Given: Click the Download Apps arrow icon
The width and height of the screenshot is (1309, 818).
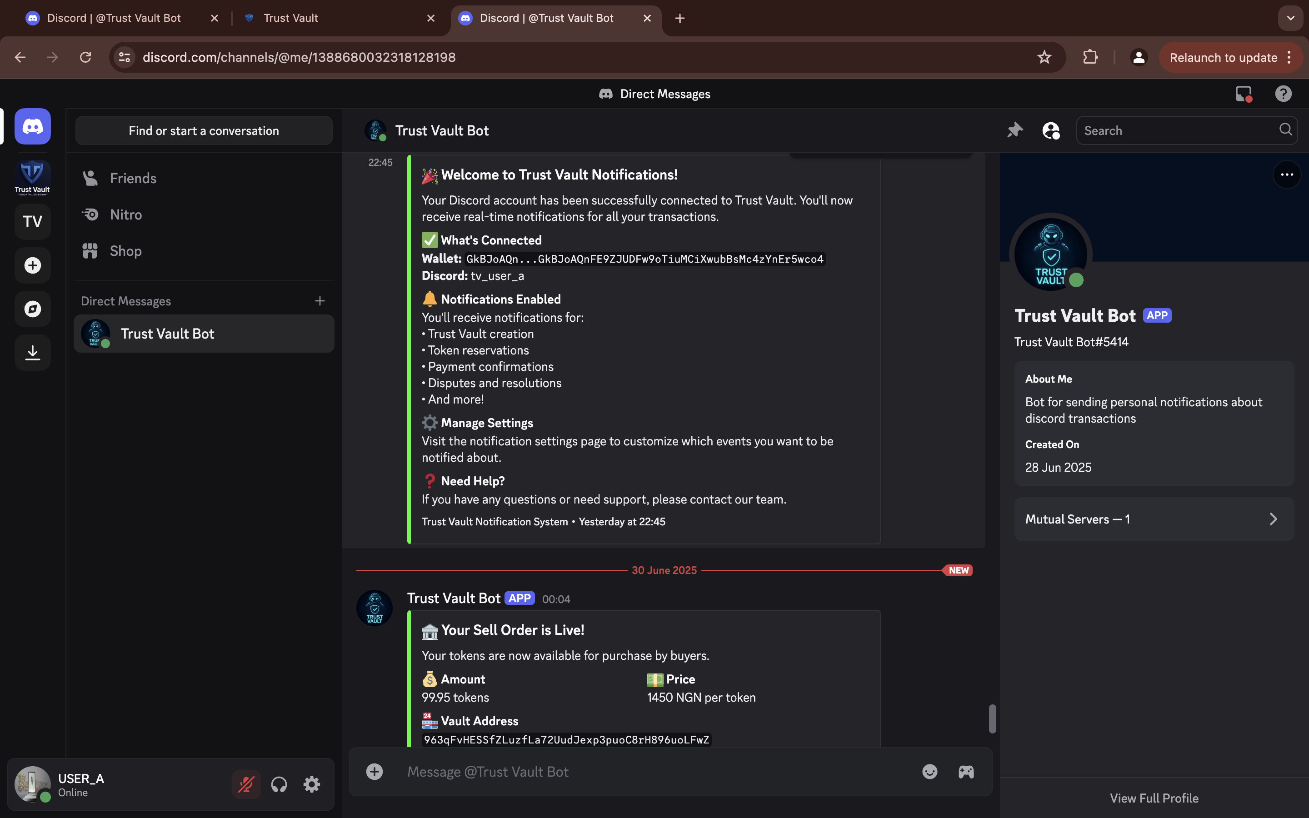Looking at the screenshot, I should click(x=32, y=353).
